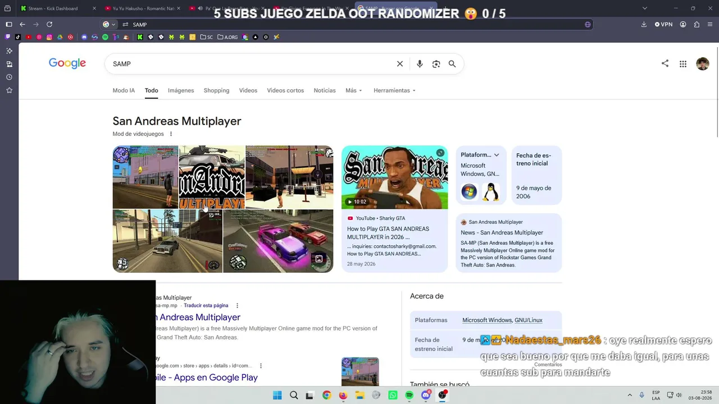The width and height of the screenshot is (719, 404).
Task: Open the San Andreas Multiplayer logo image
Action: point(212,177)
